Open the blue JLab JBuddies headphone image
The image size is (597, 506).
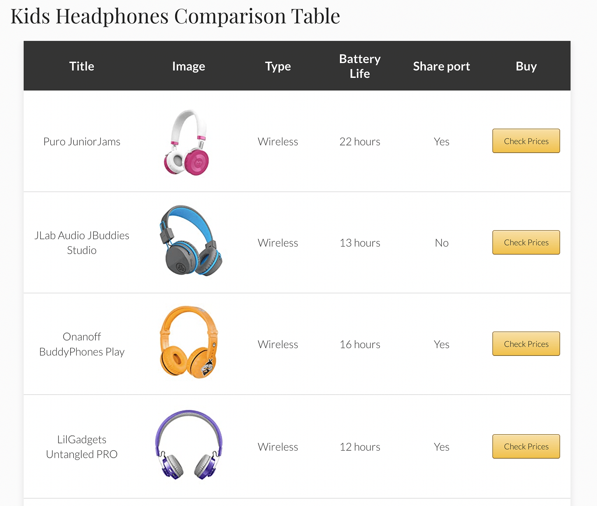pos(190,240)
